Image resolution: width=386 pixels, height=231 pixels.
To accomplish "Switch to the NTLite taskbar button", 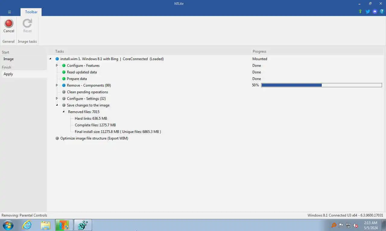I will point(64,225).
